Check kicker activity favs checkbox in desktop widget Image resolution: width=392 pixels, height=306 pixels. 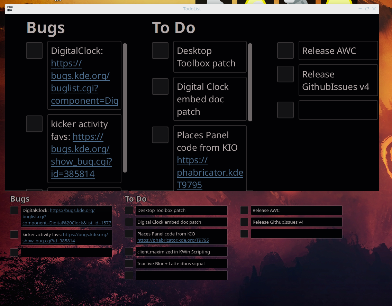[x=14, y=234]
